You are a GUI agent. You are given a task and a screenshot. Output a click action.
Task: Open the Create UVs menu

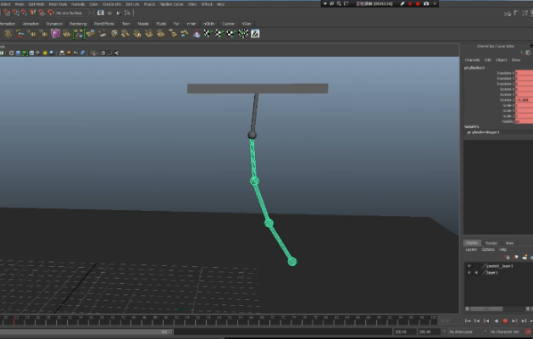click(x=112, y=4)
